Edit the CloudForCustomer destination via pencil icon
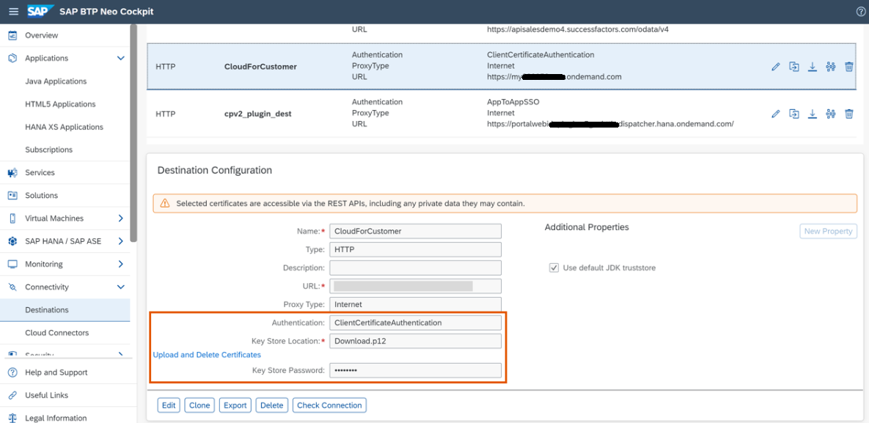869x423 pixels. [x=776, y=67]
